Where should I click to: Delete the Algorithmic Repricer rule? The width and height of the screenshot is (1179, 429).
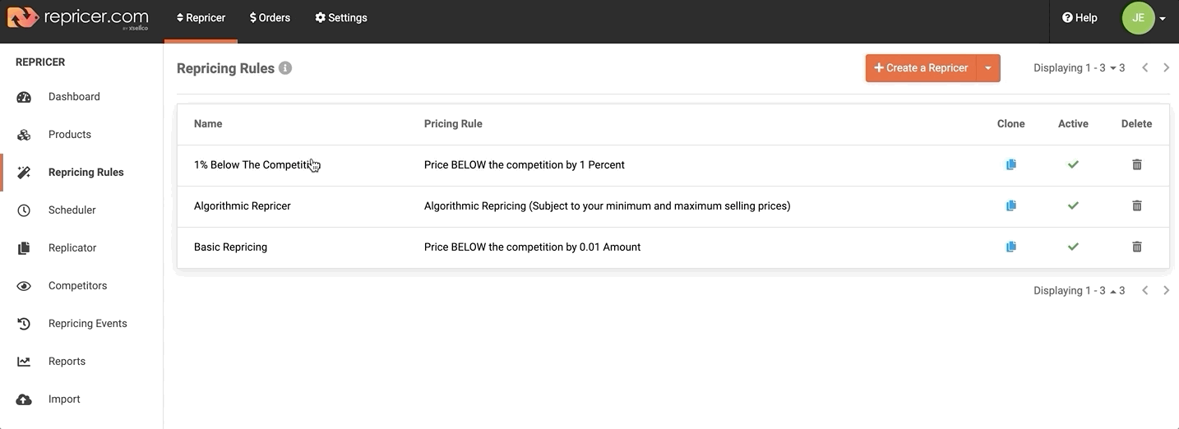coord(1137,205)
